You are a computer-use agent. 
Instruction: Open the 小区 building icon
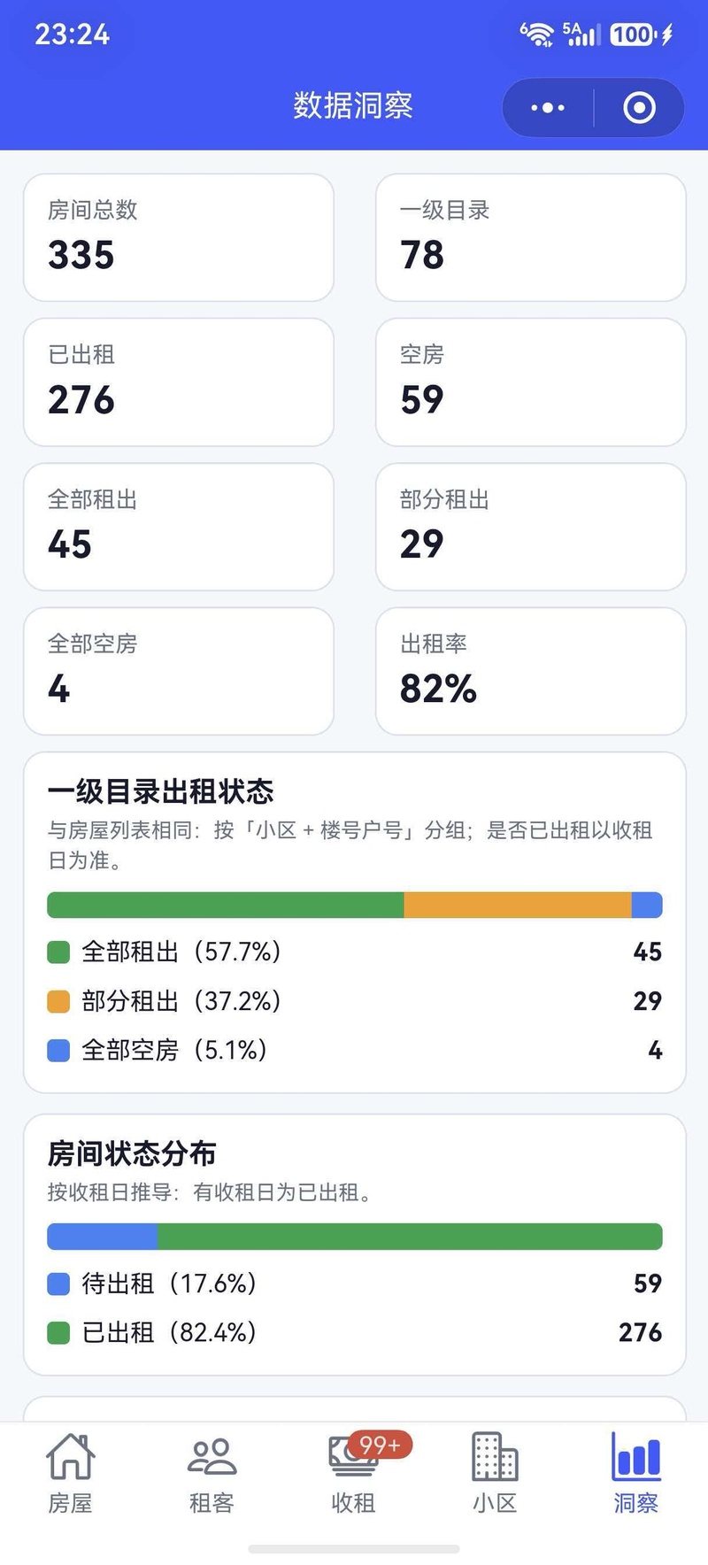coord(495,1456)
